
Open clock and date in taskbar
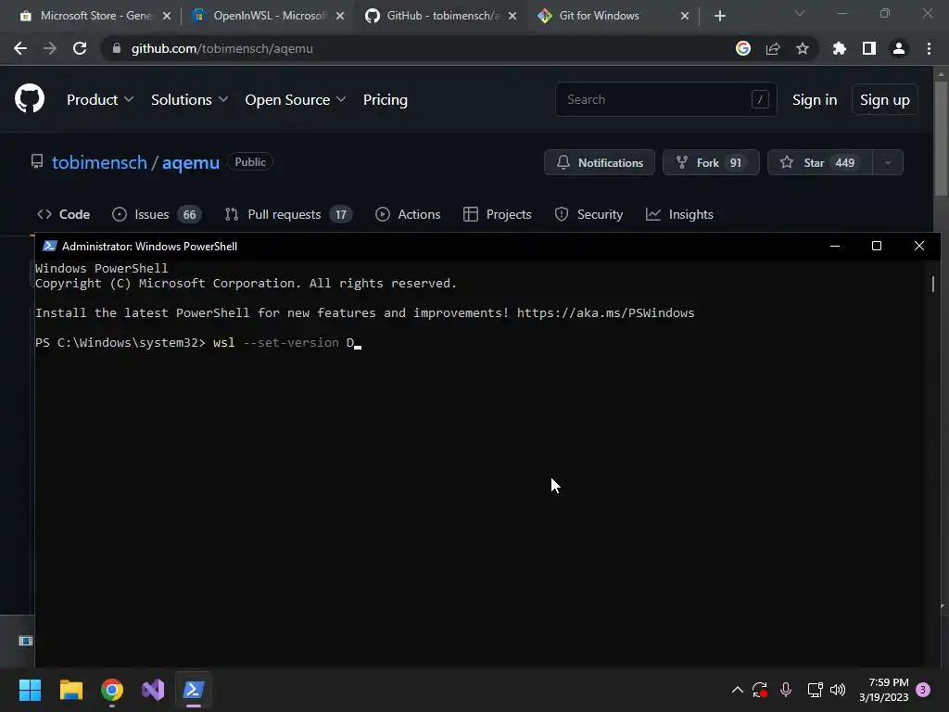[883, 690]
